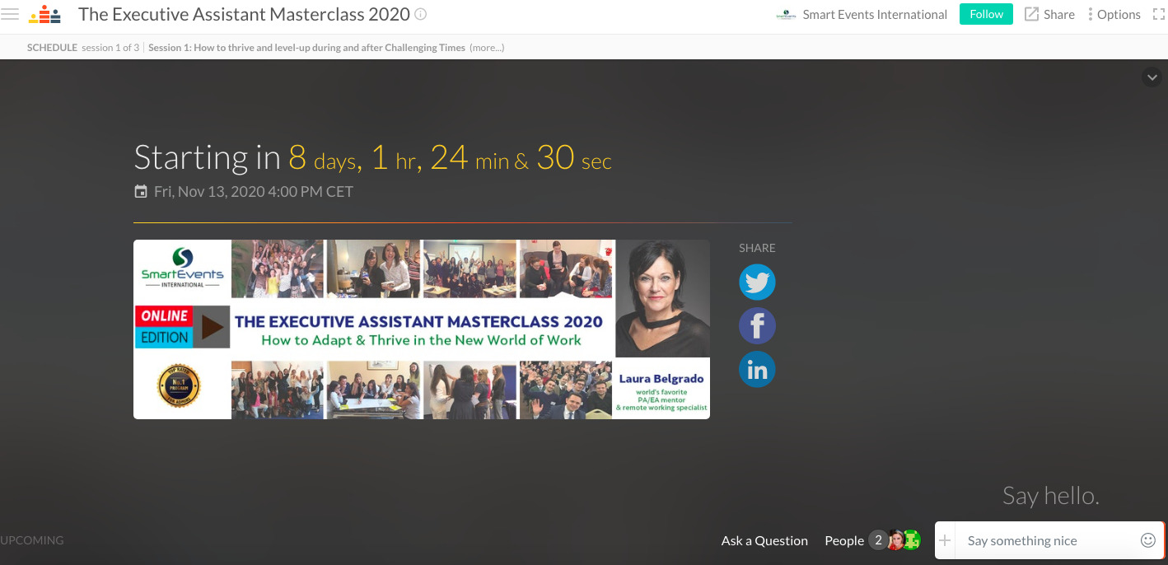Open the People attendee list
The image size is (1168, 565).
pos(844,541)
